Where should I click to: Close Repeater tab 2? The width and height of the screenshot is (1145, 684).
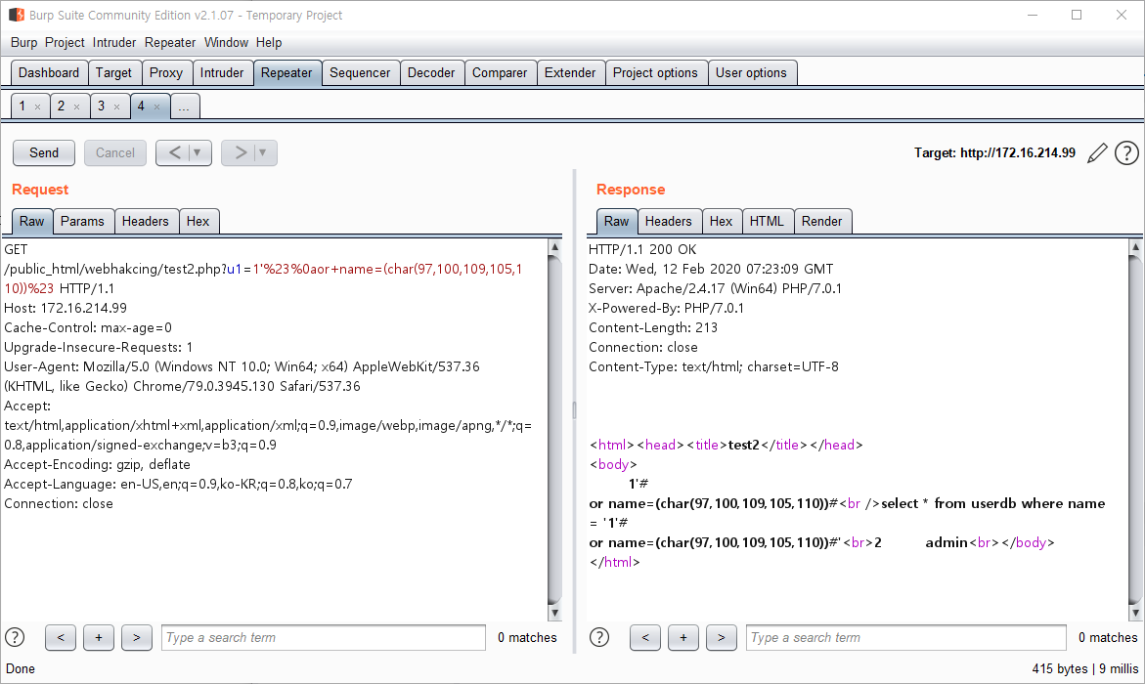tap(76, 107)
